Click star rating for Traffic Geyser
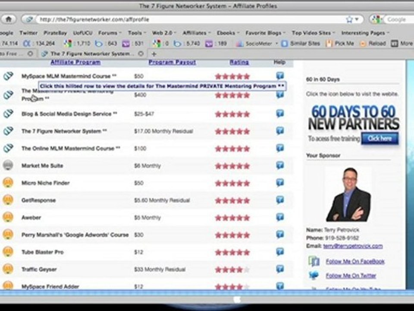The height and width of the screenshot is (311, 414). (232, 270)
